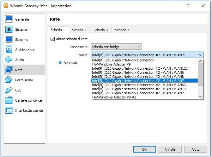Select the Cartelle condivise folder icon
Image resolution: width=212 pixels, height=157 pixels.
[9, 100]
